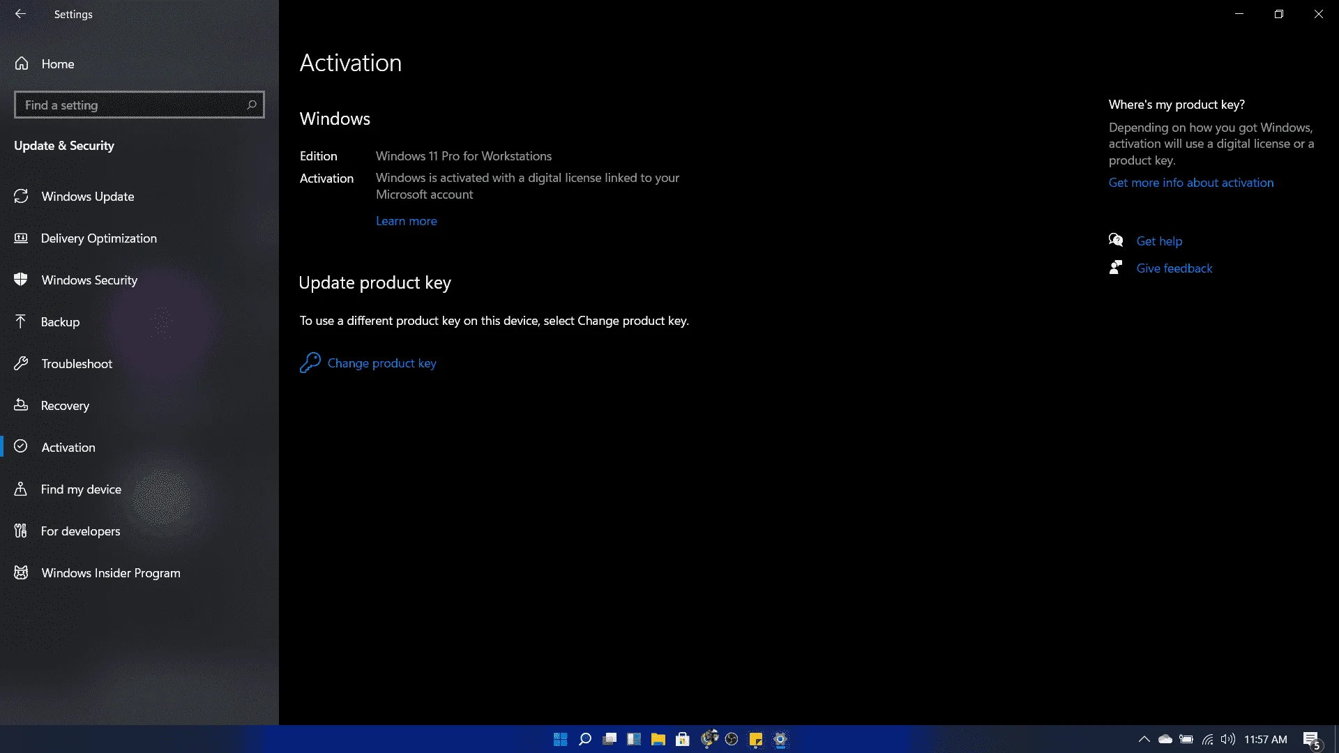Click the battery tray icon
This screenshot has width=1339, height=753.
[1186, 739]
